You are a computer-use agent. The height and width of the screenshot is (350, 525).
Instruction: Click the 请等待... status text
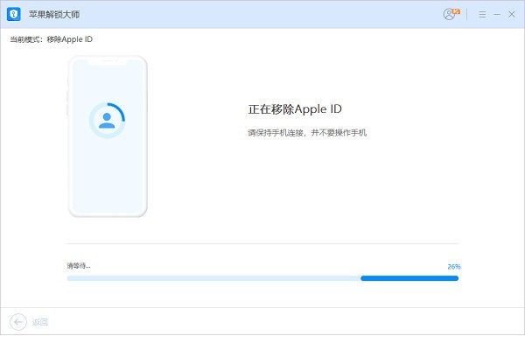79,266
